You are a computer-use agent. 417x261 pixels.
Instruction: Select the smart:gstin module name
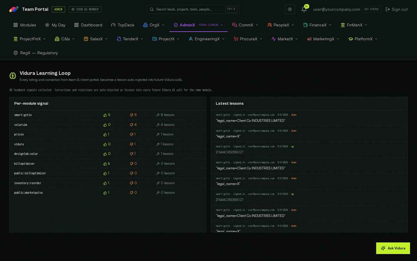coord(23,115)
